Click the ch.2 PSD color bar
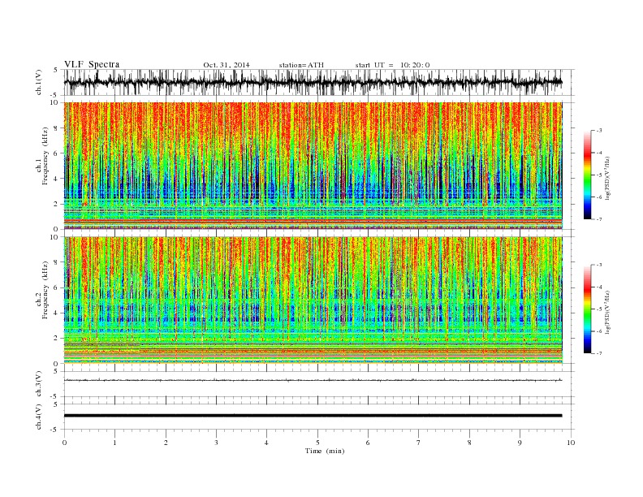The width and height of the screenshot is (643, 497). coord(587,309)
